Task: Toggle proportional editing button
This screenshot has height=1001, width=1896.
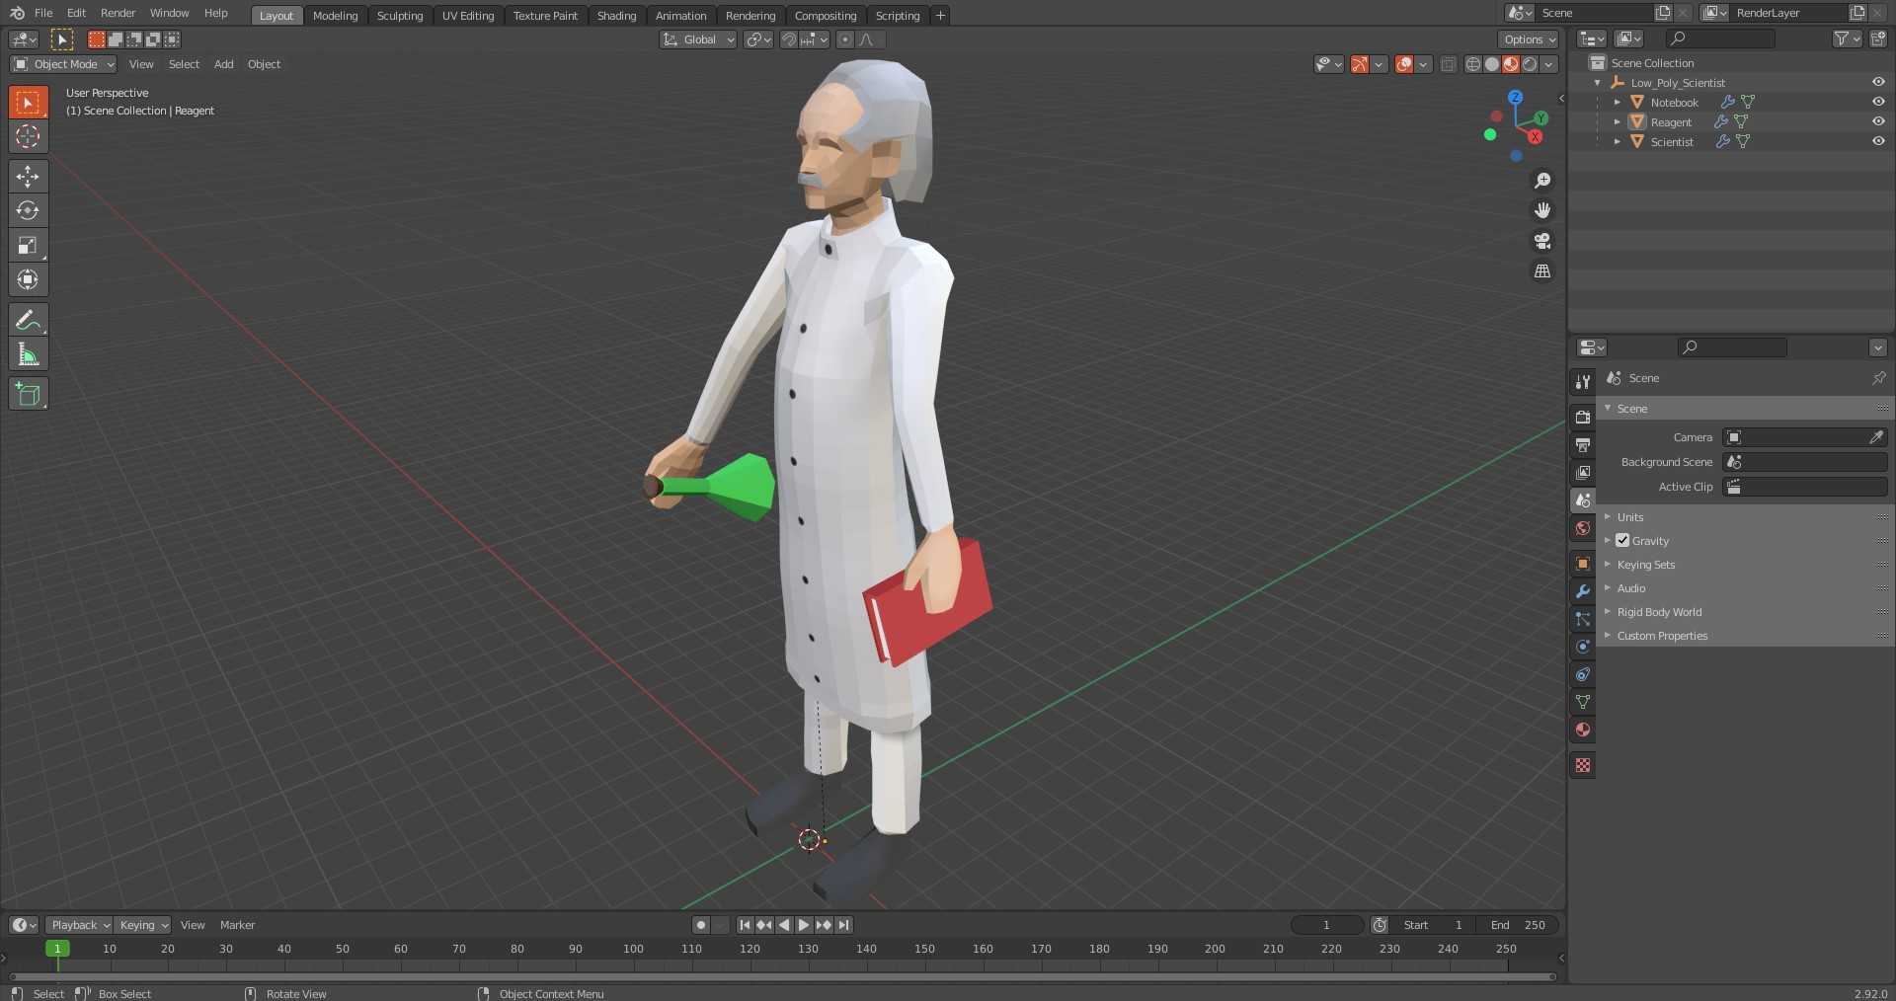Action: (844, 39)
